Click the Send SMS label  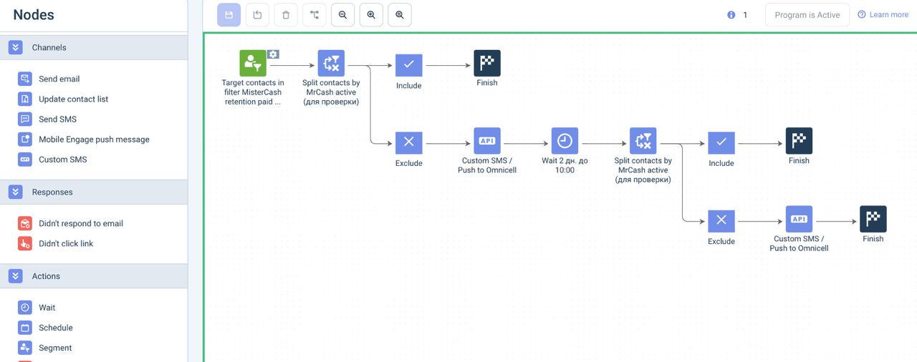coord(57,119)
